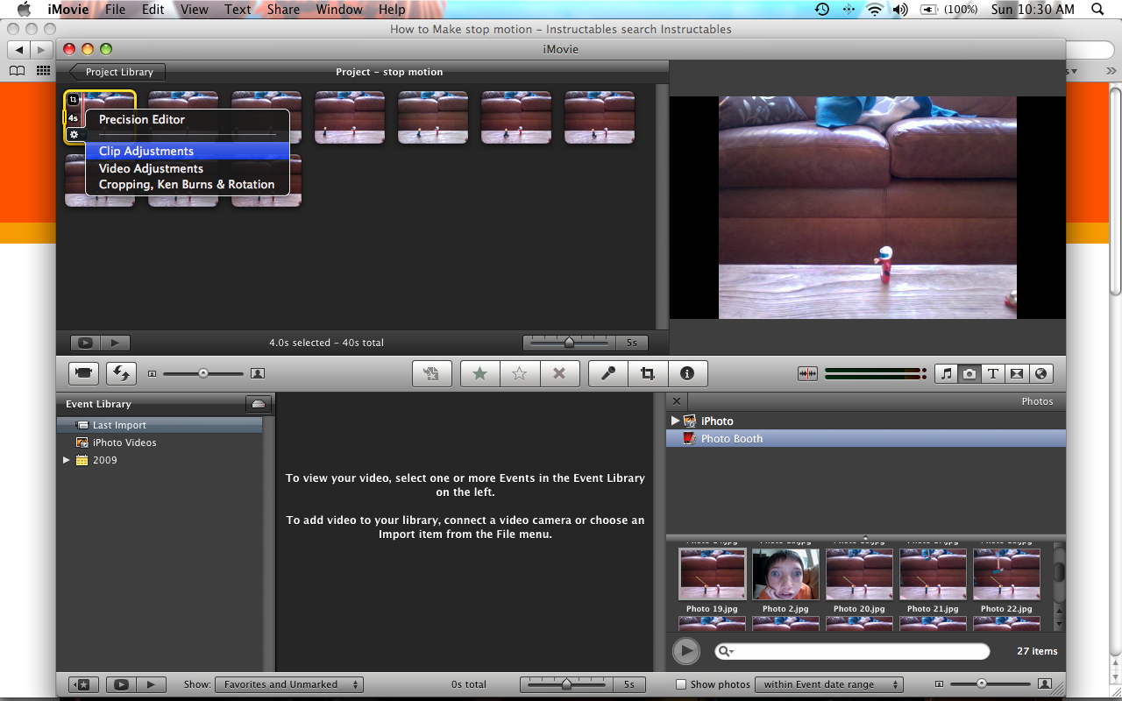
Task: Choose Video Adjustments from the clip menu
Action: (188, 168)
